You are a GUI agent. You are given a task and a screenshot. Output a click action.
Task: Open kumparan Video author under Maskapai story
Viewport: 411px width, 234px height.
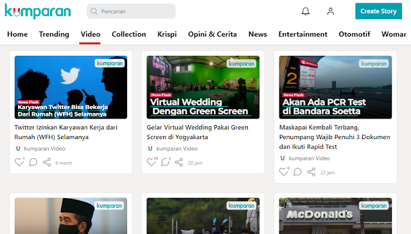tap(310, 158)
